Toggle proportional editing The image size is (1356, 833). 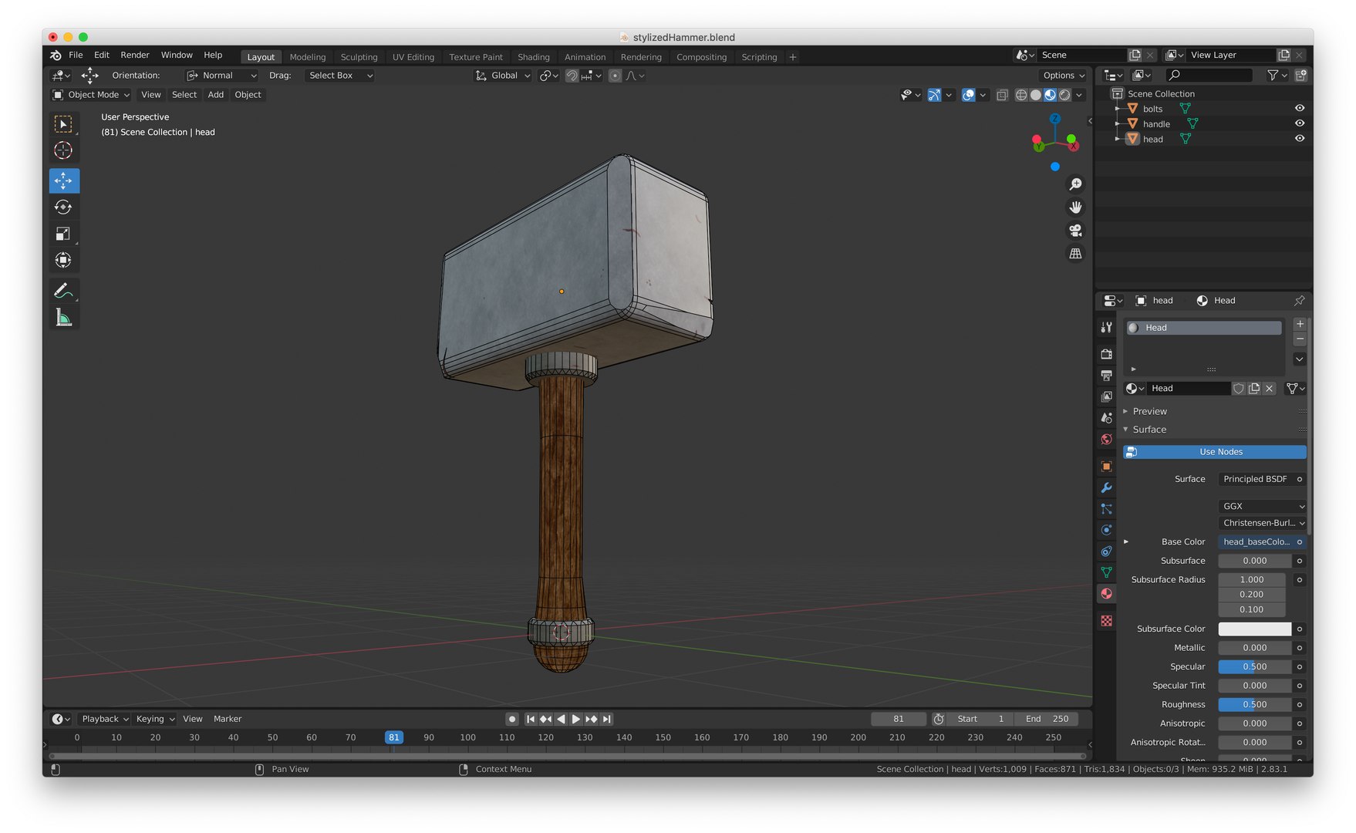click(615, 76)
